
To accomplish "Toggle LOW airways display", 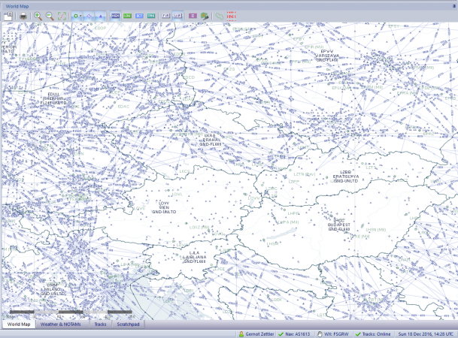I will (x=127, y=15).
